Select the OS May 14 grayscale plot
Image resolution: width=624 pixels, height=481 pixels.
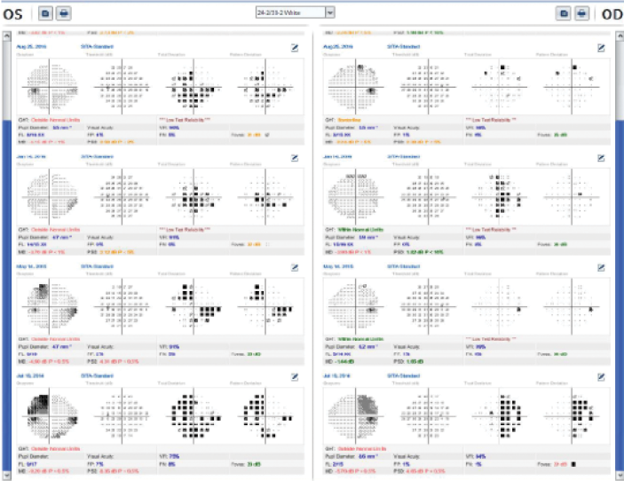(50, 306)
